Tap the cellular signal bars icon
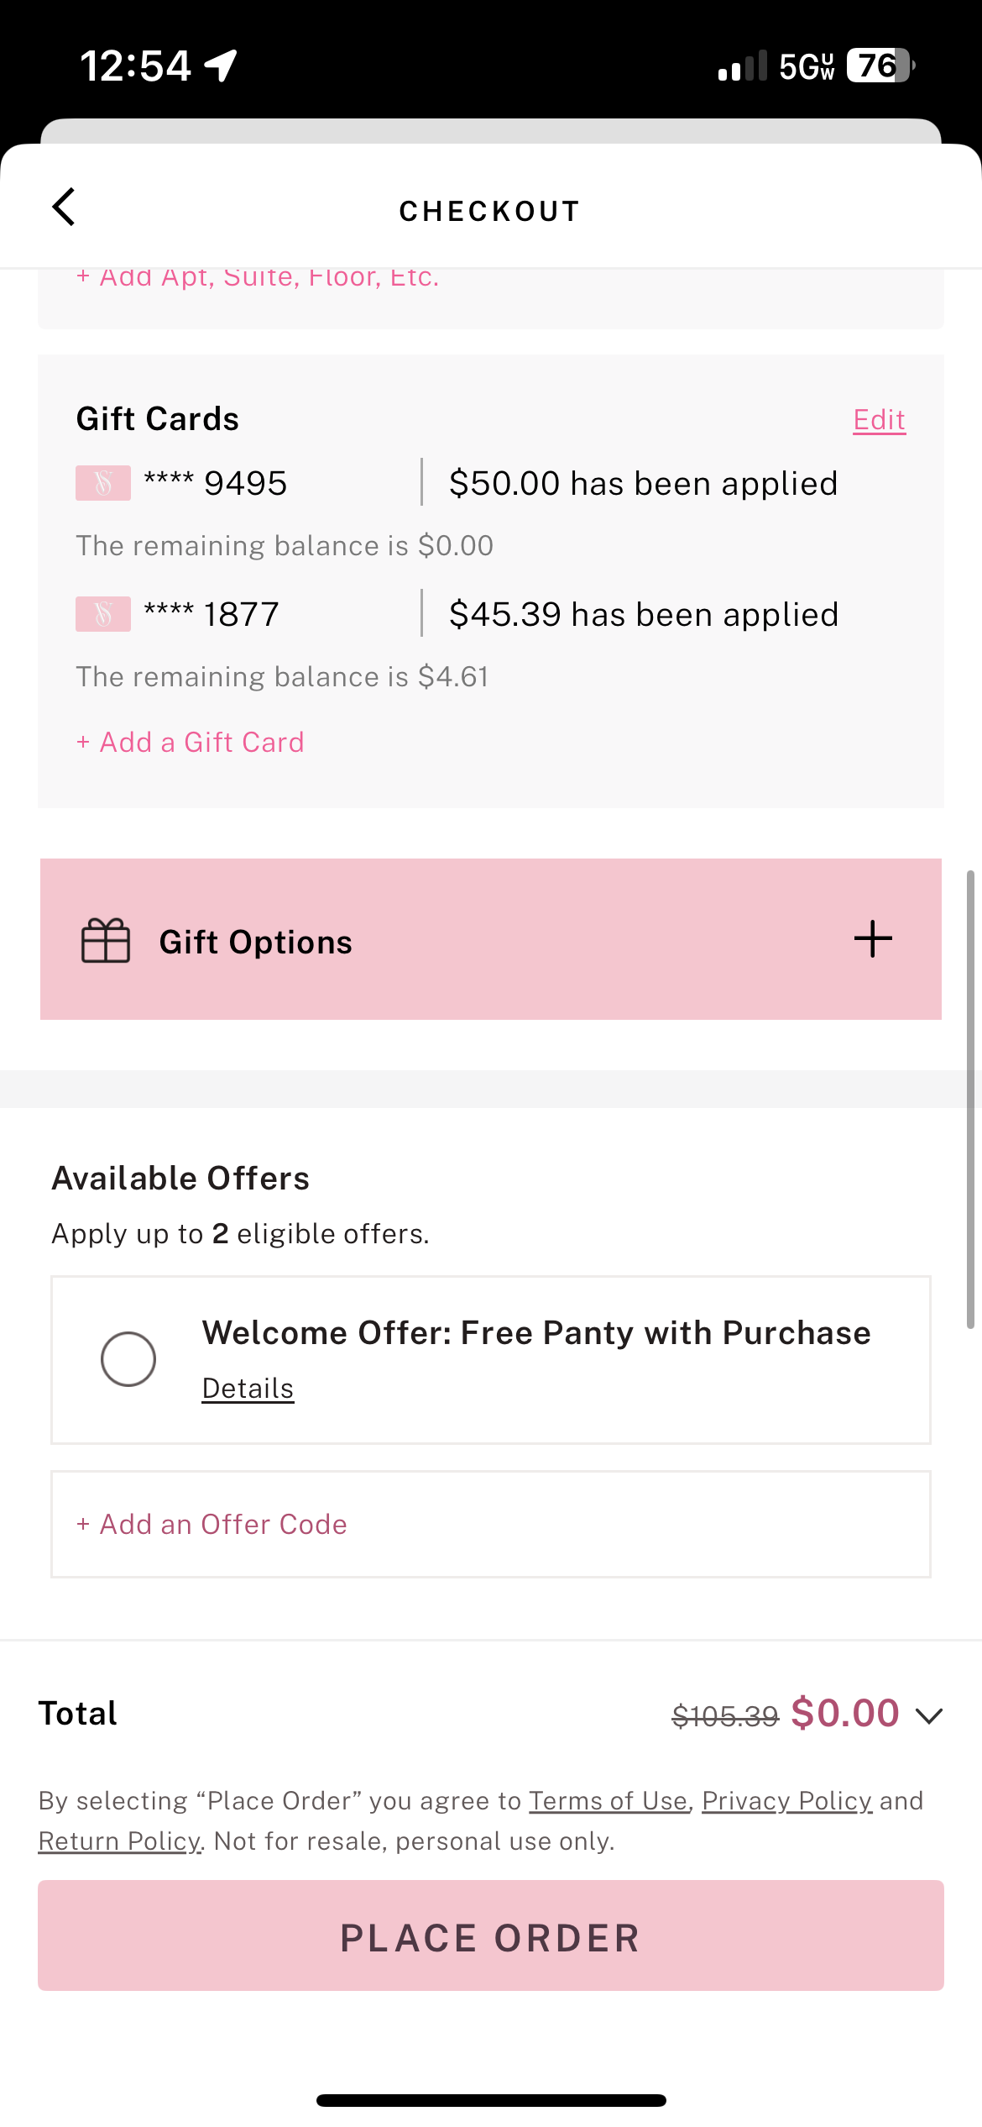This screenshot has height=2127, width=982. coord(742,66)
